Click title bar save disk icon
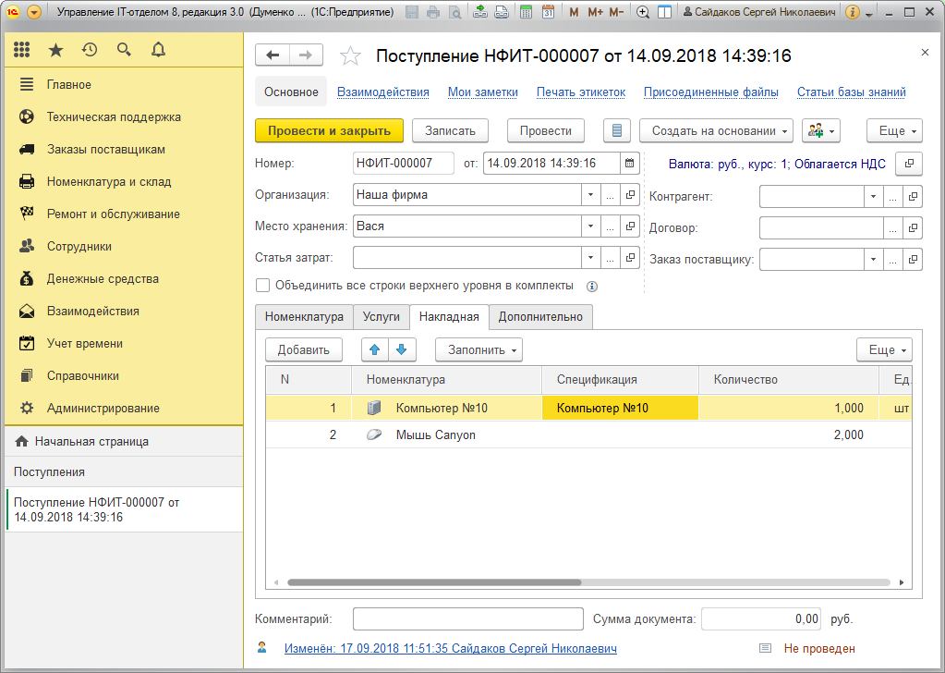 pyautogui.click(x=412, y=12)
